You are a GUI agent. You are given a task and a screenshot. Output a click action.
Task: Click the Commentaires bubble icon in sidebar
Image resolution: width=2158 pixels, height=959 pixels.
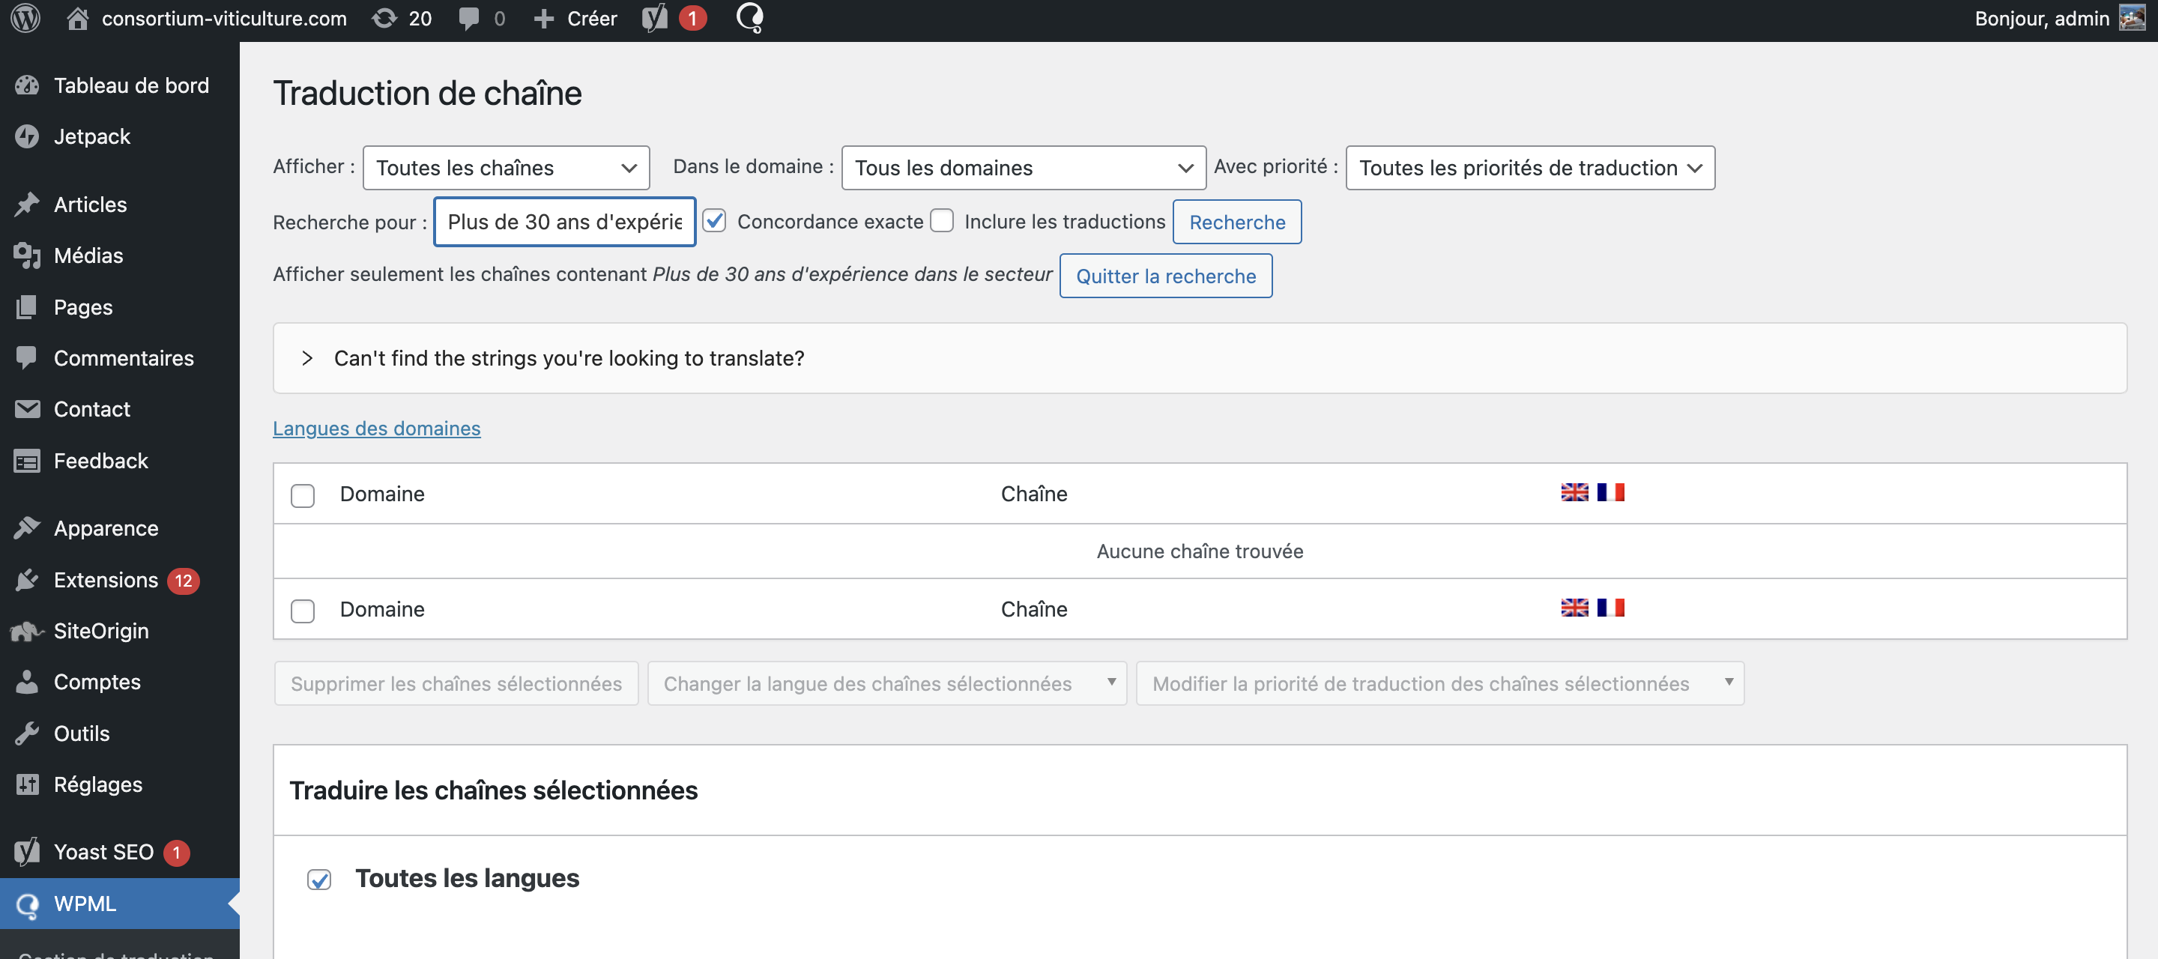point(27,357)
